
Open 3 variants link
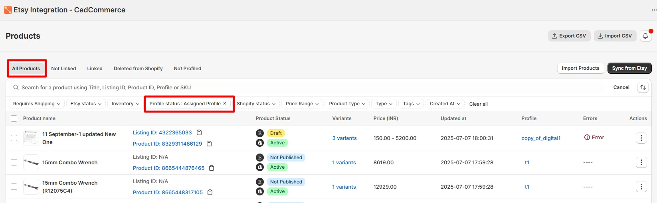coord(344,138)
